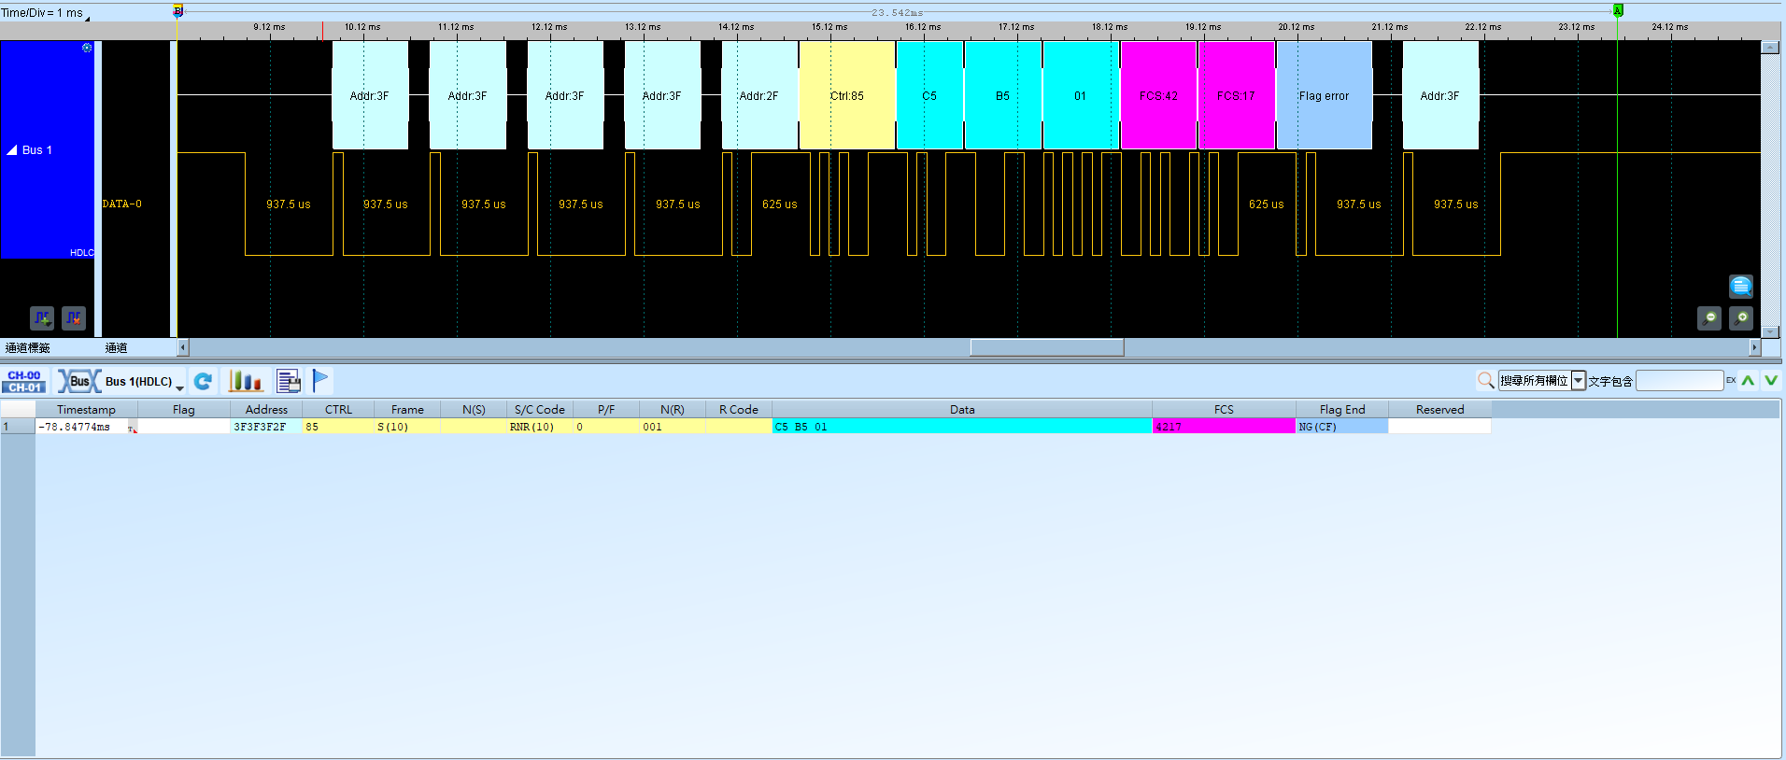Screen dimensions: 1786x760
Task: Zoom in the waveform with plus magnifier
Action: (x=1741, y=318)
